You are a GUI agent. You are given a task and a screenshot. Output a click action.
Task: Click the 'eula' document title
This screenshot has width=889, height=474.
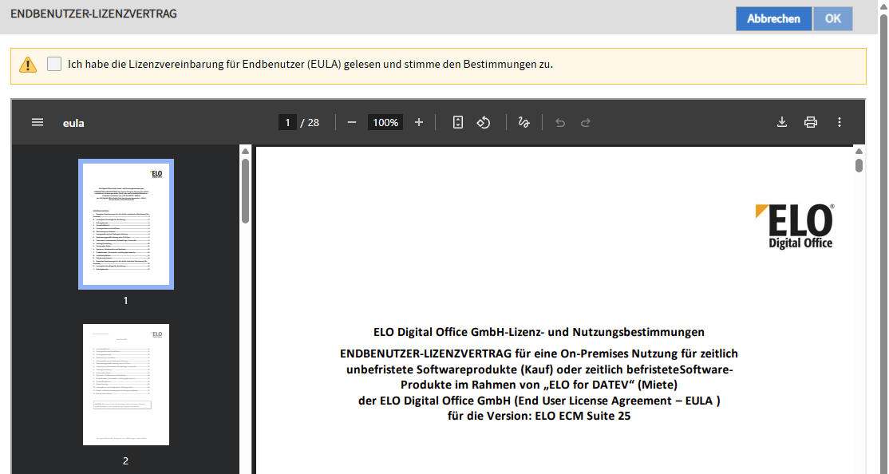pos(73,123)
